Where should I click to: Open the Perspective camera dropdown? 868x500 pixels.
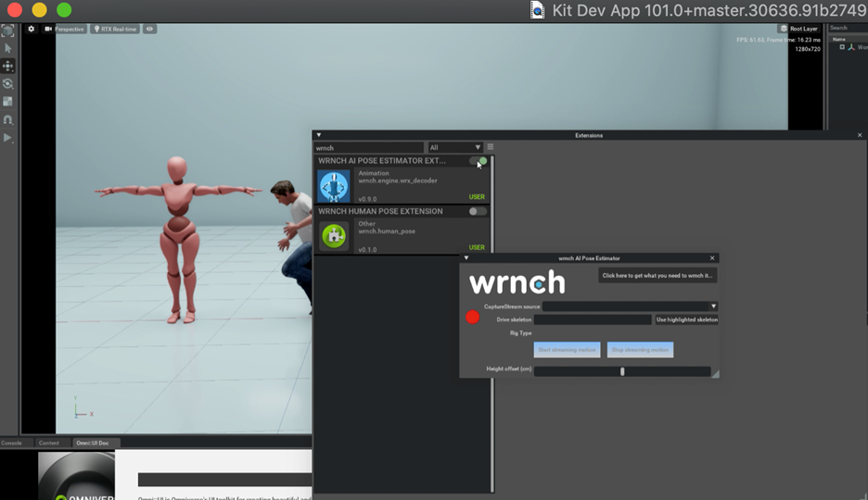(64, 29)
